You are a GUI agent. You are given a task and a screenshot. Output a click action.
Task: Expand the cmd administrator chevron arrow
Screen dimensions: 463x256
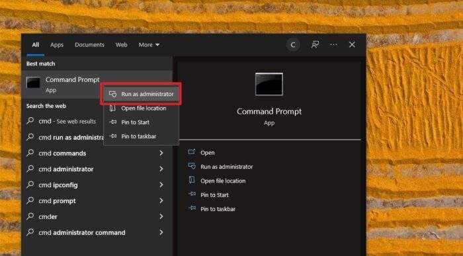(x=161, y=169)
